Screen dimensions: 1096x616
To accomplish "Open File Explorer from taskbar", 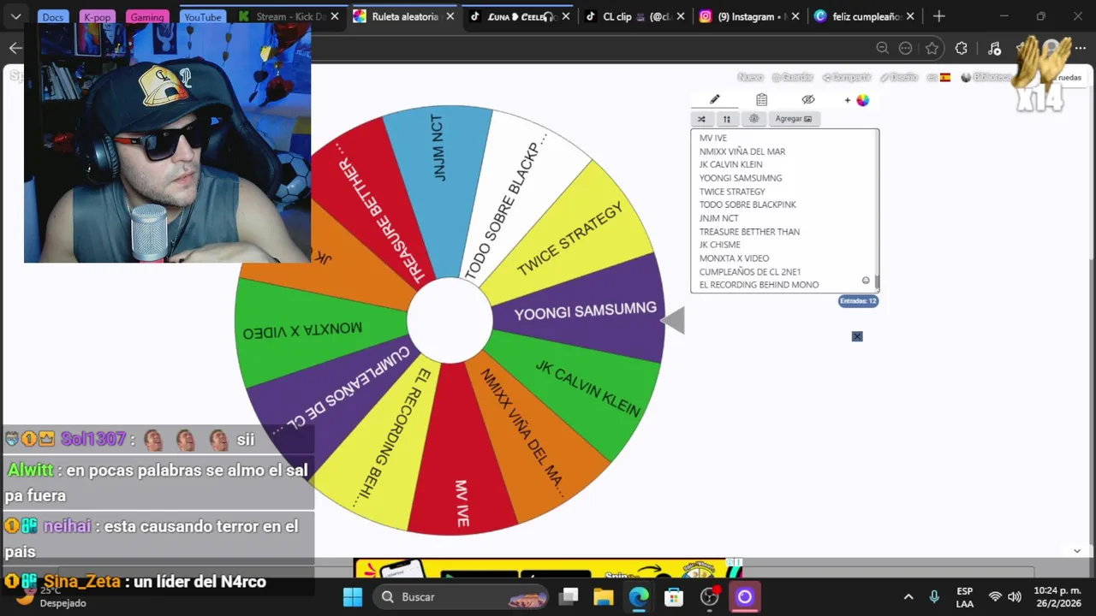I will point(604,596).
